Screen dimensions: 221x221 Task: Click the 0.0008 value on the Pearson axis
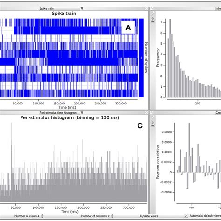tap(166, 132)
